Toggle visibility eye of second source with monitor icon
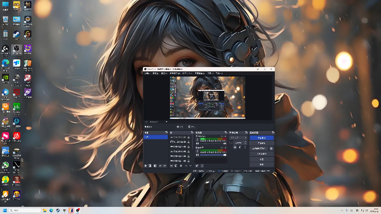Image resolution: width=381 pixels, height=214 pixels. 185,142
